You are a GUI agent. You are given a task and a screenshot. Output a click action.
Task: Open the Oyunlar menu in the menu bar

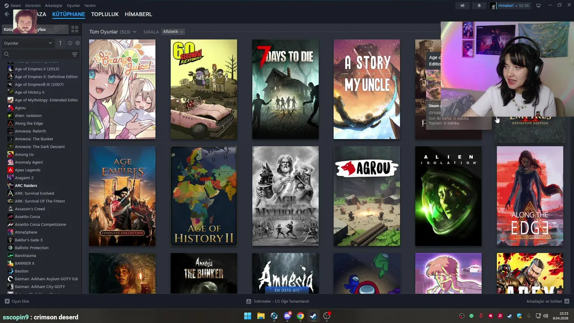coord(74,5)
